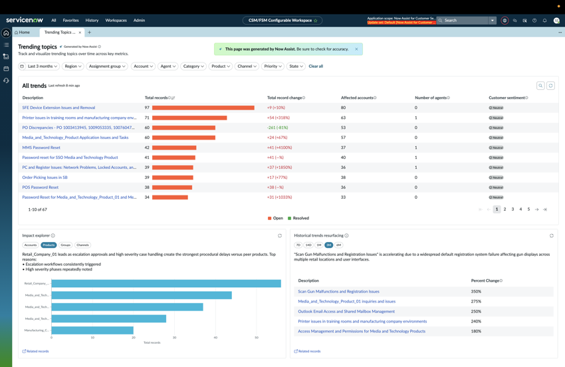Screen dimensions: 565x367
Task: Show info for Historical trends resurfacing
Action: point(346,235)
